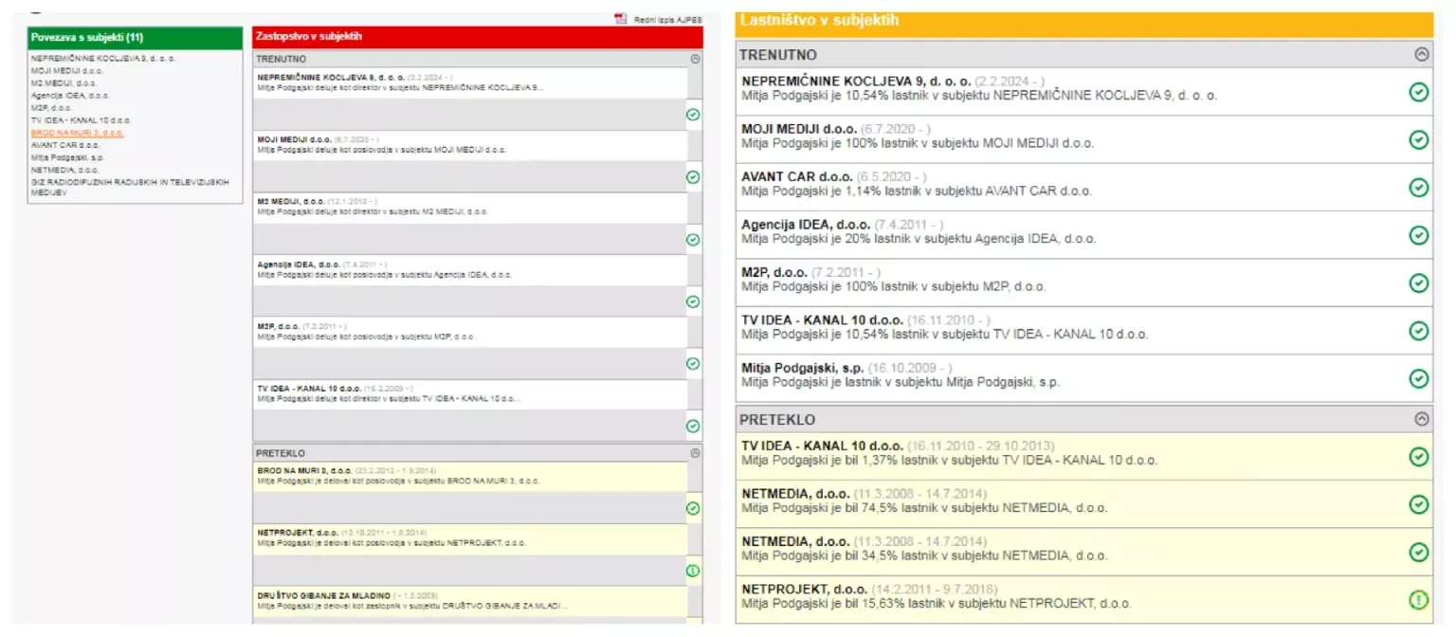Click the check icon for Agencija IDEA 20% ownership
This screenshot has width=1456, height=637.
pos(1418,235)
